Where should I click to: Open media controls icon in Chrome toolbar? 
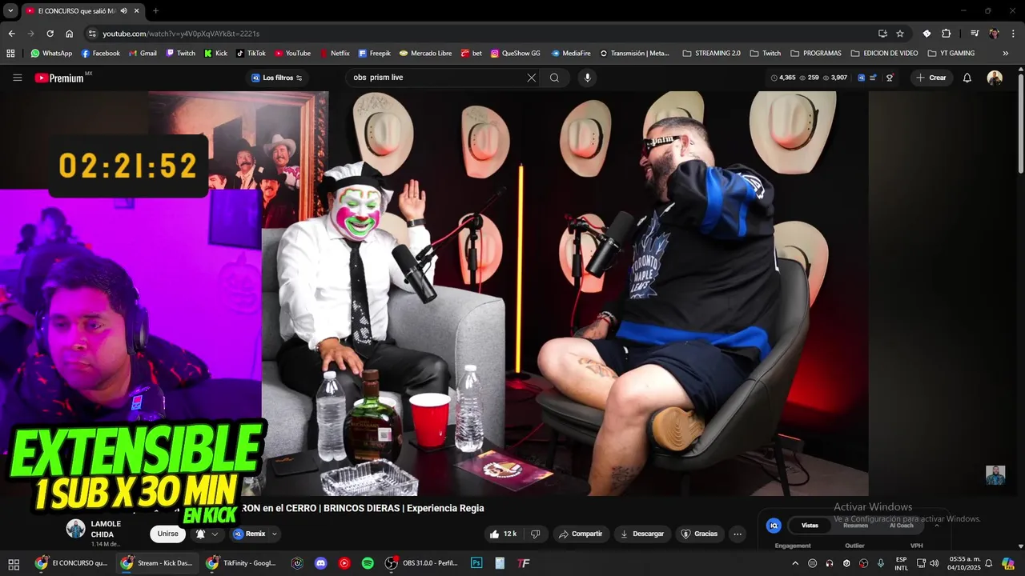pyautogui.click(x=975, y=34)
